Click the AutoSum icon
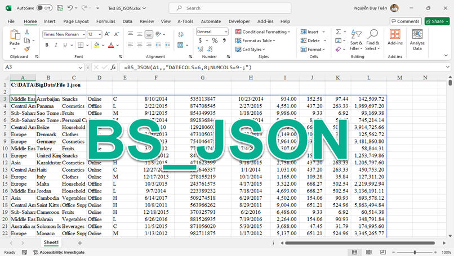 pyautogui.click(x=338, y=32)
